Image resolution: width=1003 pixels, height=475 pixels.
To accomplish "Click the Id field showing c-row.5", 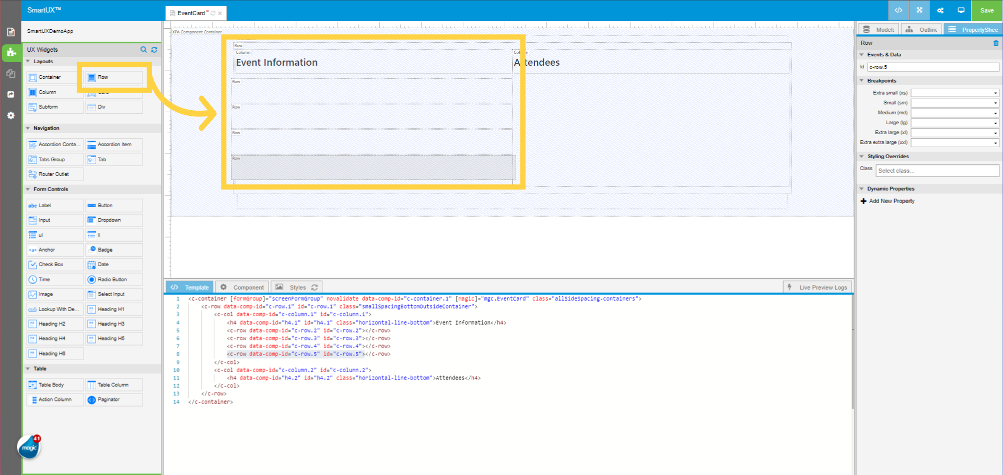I will coord(933,67).
